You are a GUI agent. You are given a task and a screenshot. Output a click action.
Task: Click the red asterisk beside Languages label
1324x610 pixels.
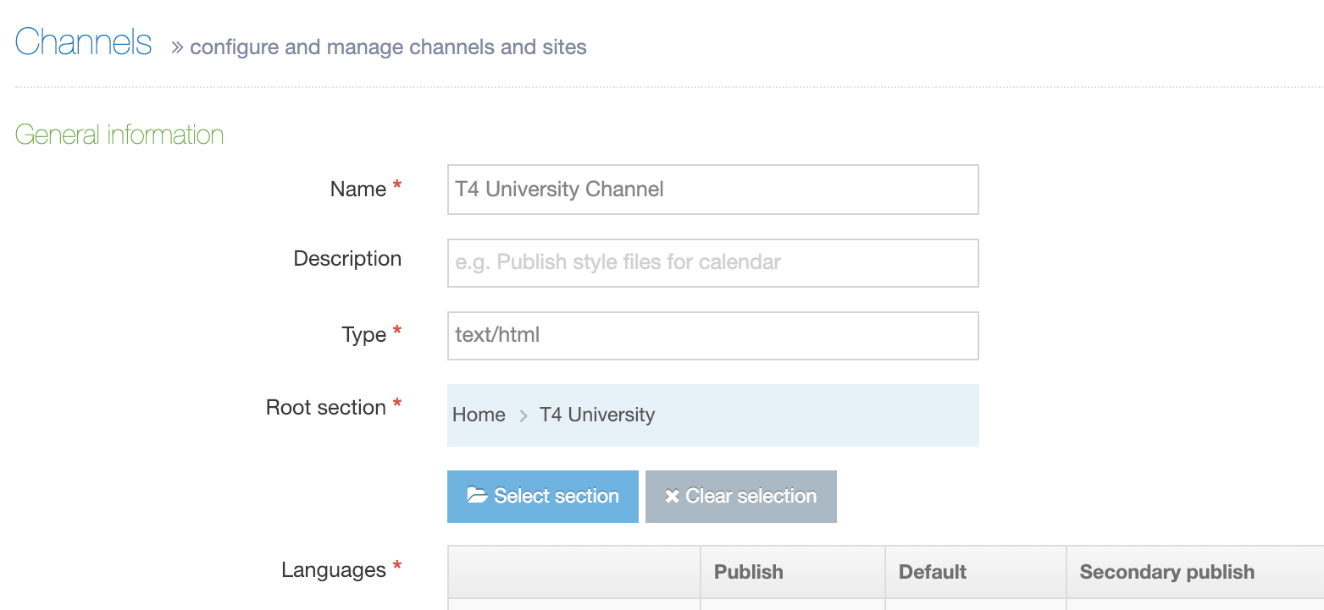397,569
